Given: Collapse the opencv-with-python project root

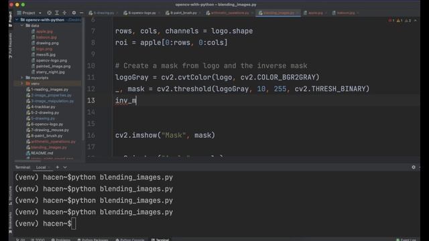Looking at the screenshot, I should tap(17, 19).
